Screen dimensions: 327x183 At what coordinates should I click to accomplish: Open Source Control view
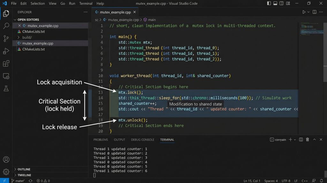(6, 38)
